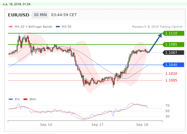The image size is (187, 134).
Task: Click the RSI blue legend swatch
Action: (11, 99)
